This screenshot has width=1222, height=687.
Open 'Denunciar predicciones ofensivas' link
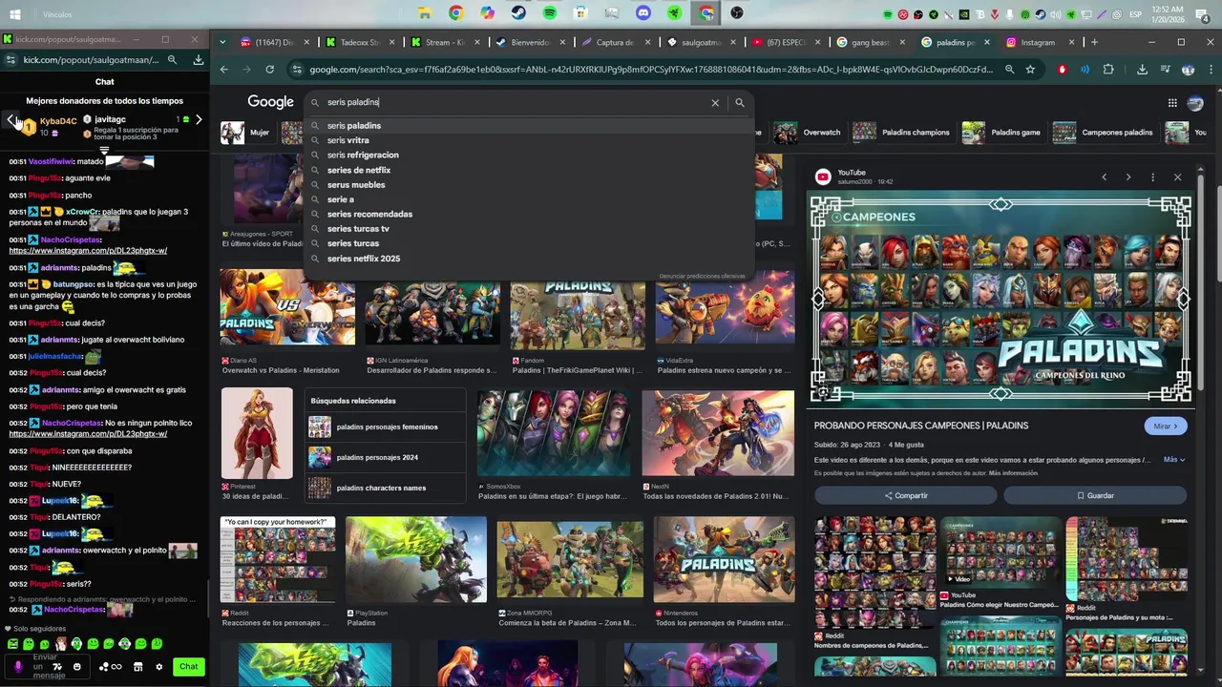702,277
